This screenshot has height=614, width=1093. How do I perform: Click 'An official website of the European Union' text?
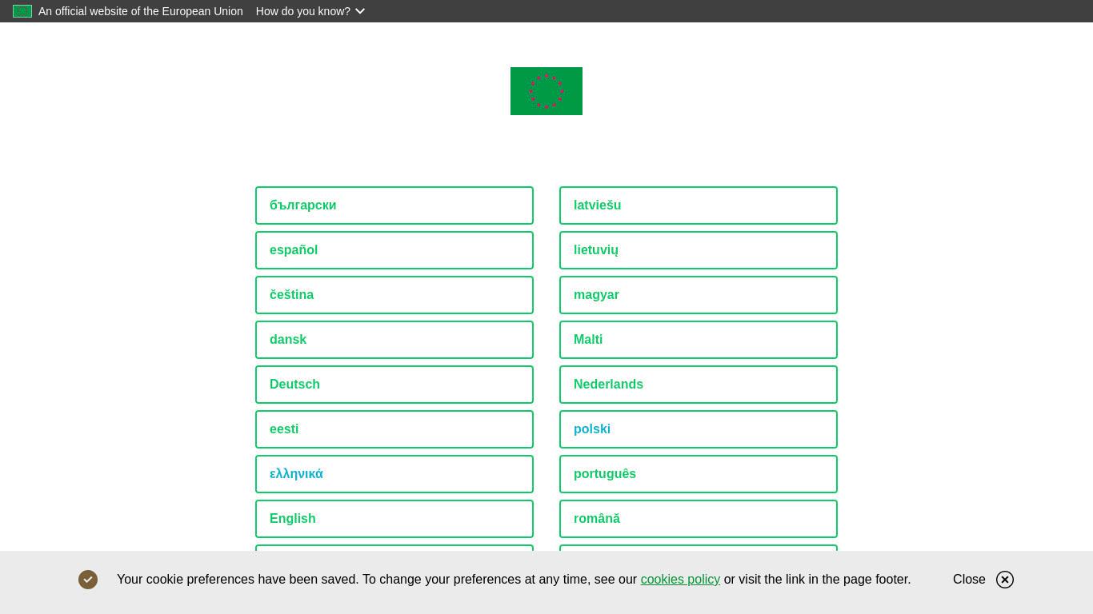[x=141, y=11]
